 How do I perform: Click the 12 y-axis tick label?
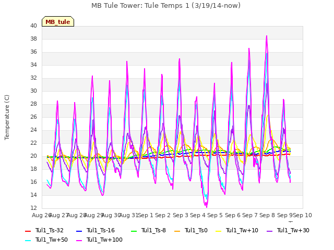pos(33,208)
